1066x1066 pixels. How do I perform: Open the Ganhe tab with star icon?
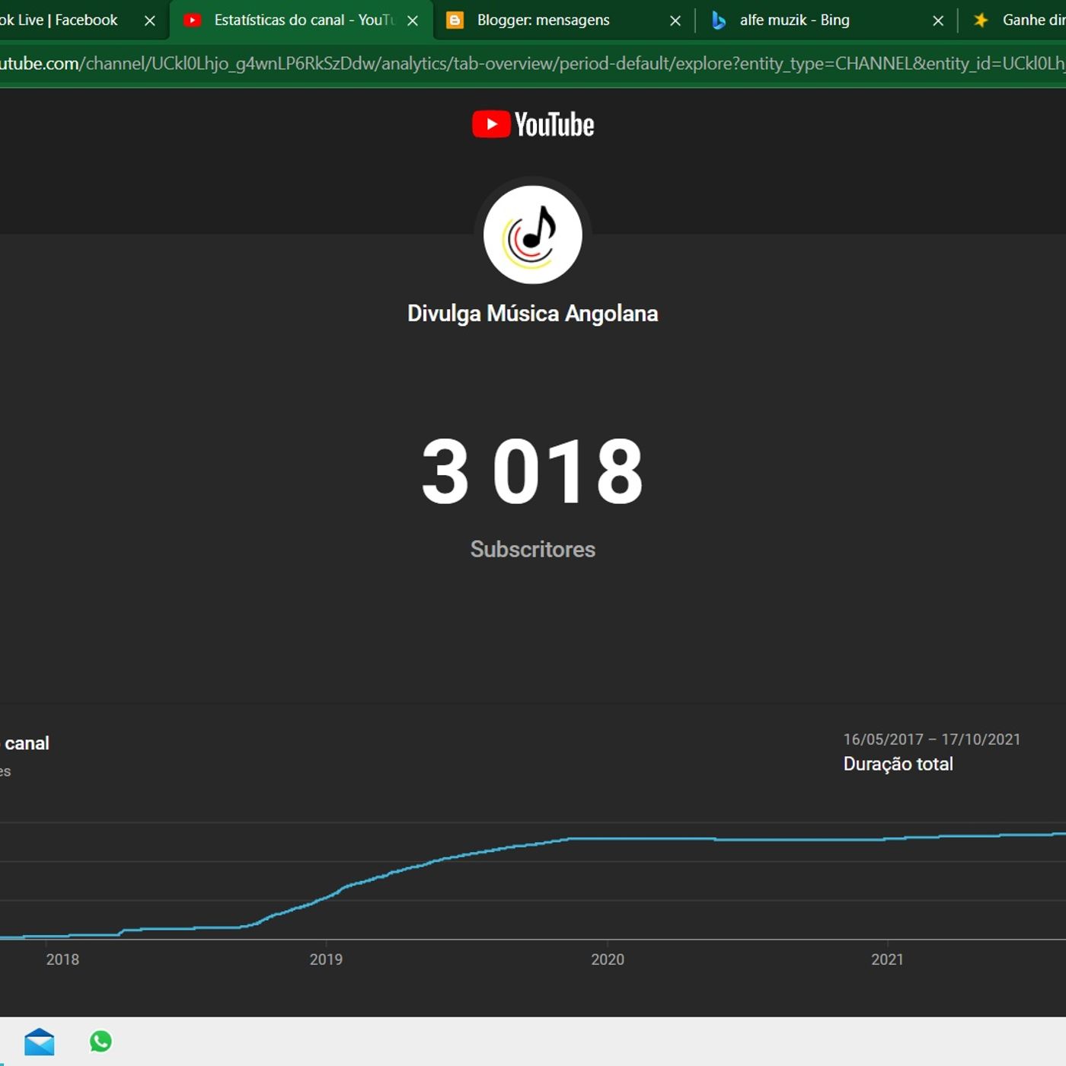1013,20
